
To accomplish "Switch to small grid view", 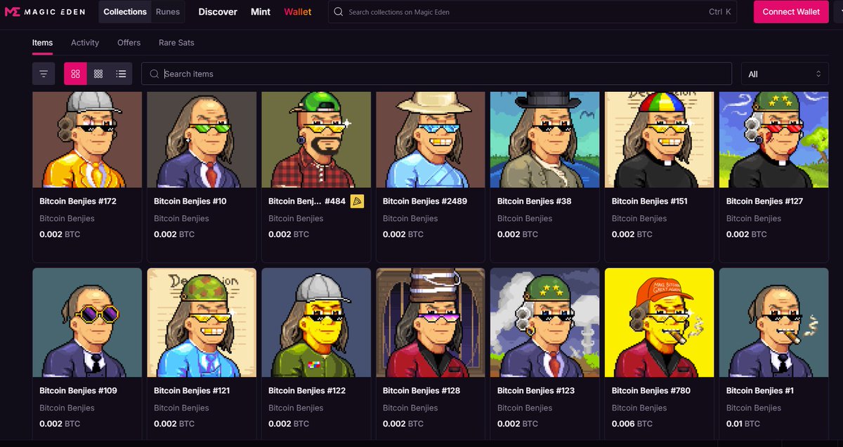I will tap(98, 74).
